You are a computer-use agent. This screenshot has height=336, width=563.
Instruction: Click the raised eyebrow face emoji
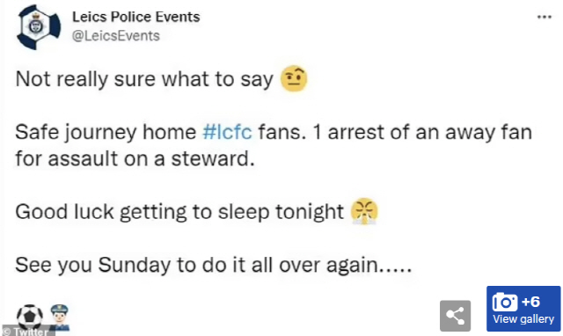[294, 78]
